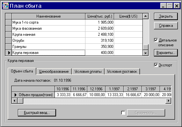The width and height of the screenshot is (182, 127).
Task: Click the sales volume cell 10 000,00
Action: pos(96,95)
